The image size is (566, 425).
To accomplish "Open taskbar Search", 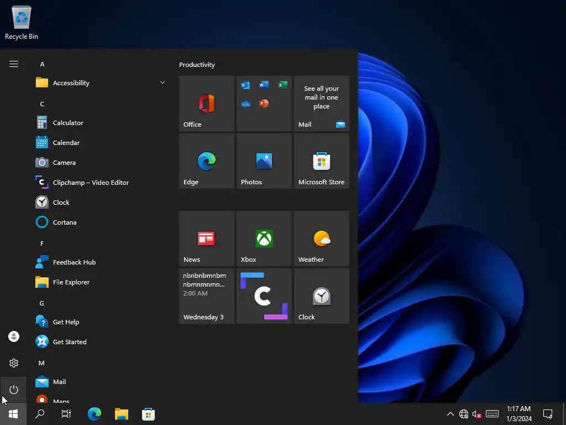I will point(40,414).
